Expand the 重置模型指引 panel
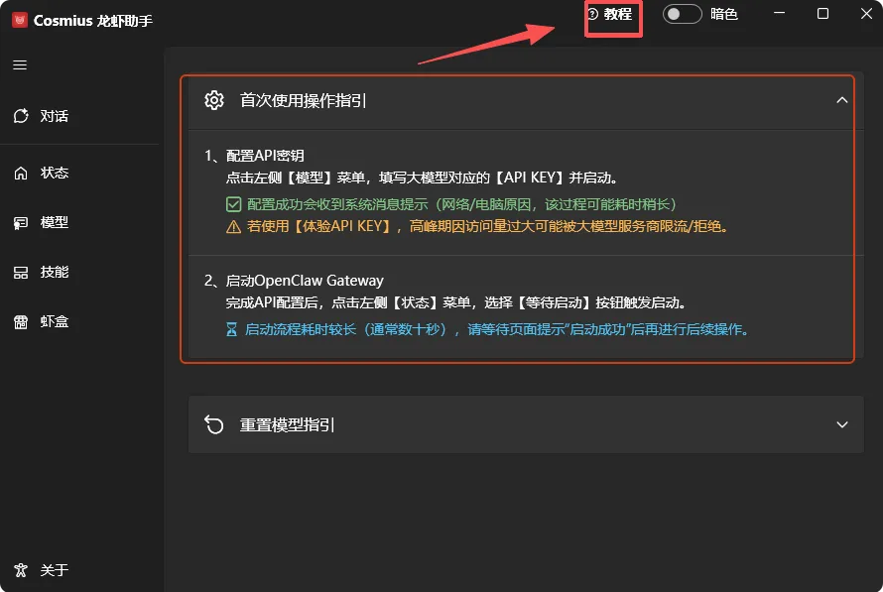 pos(842,424)
